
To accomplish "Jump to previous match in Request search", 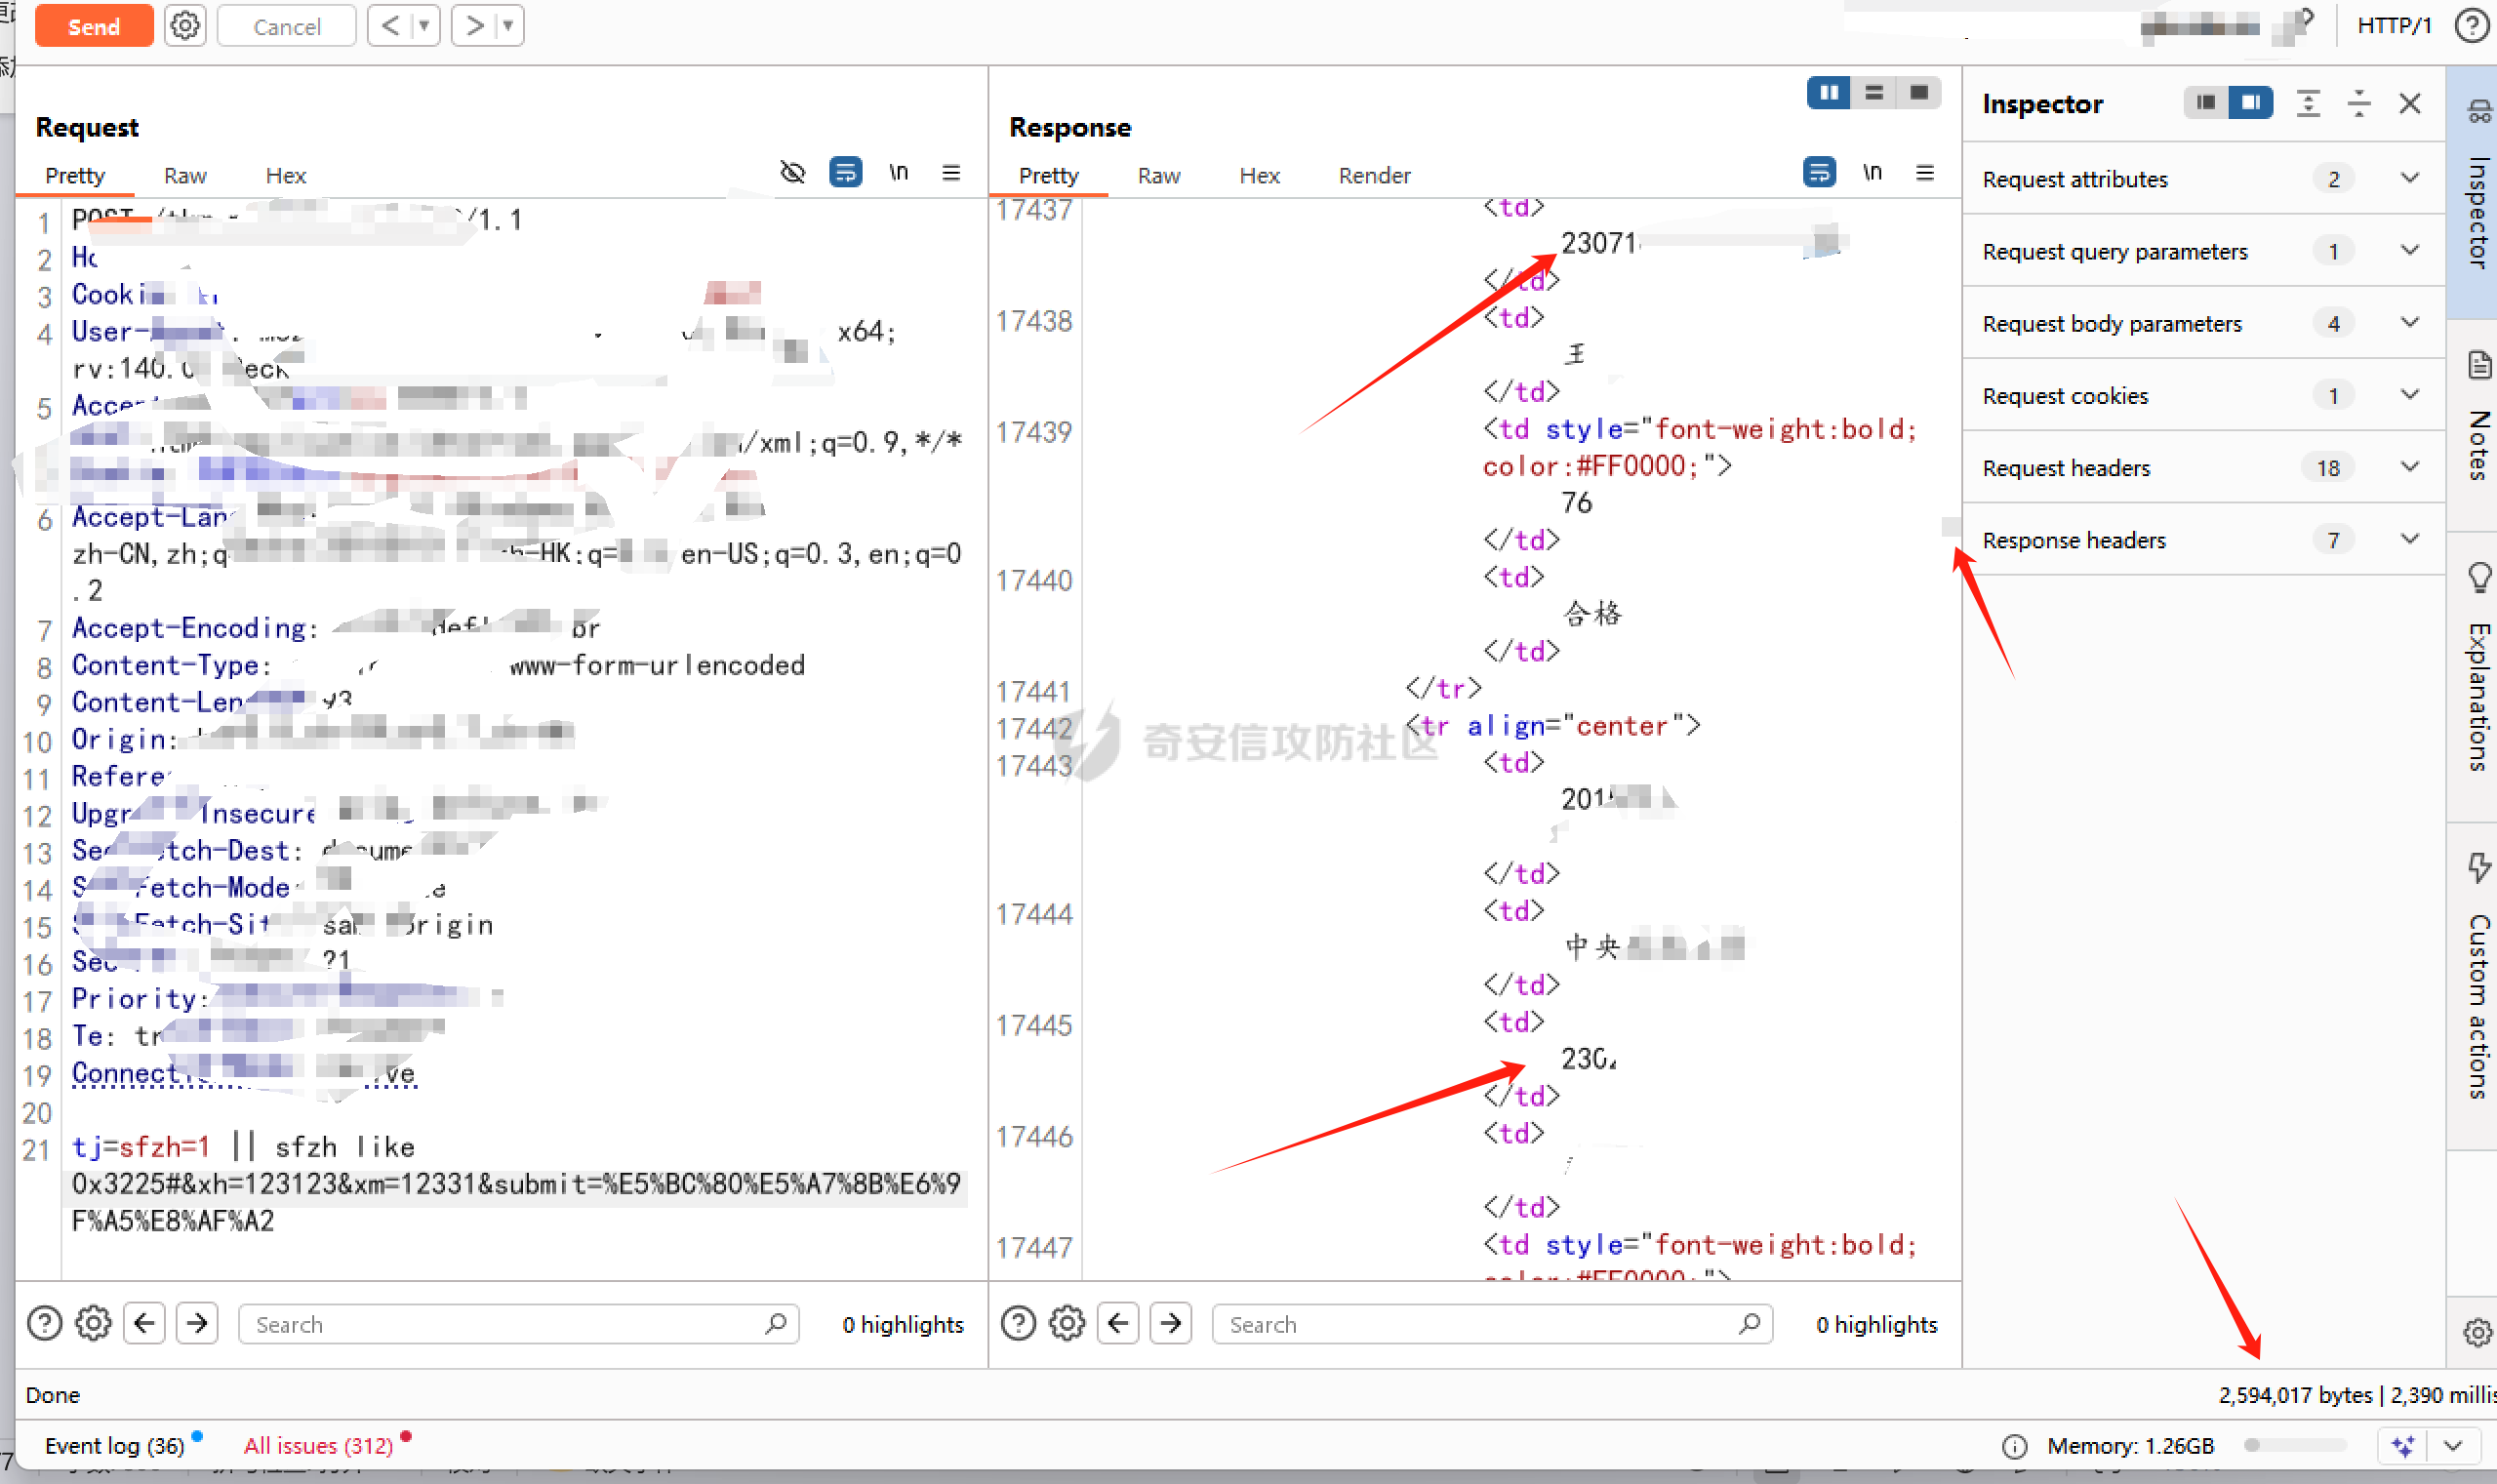I will pyautogui.click(x=145, y=1324).
